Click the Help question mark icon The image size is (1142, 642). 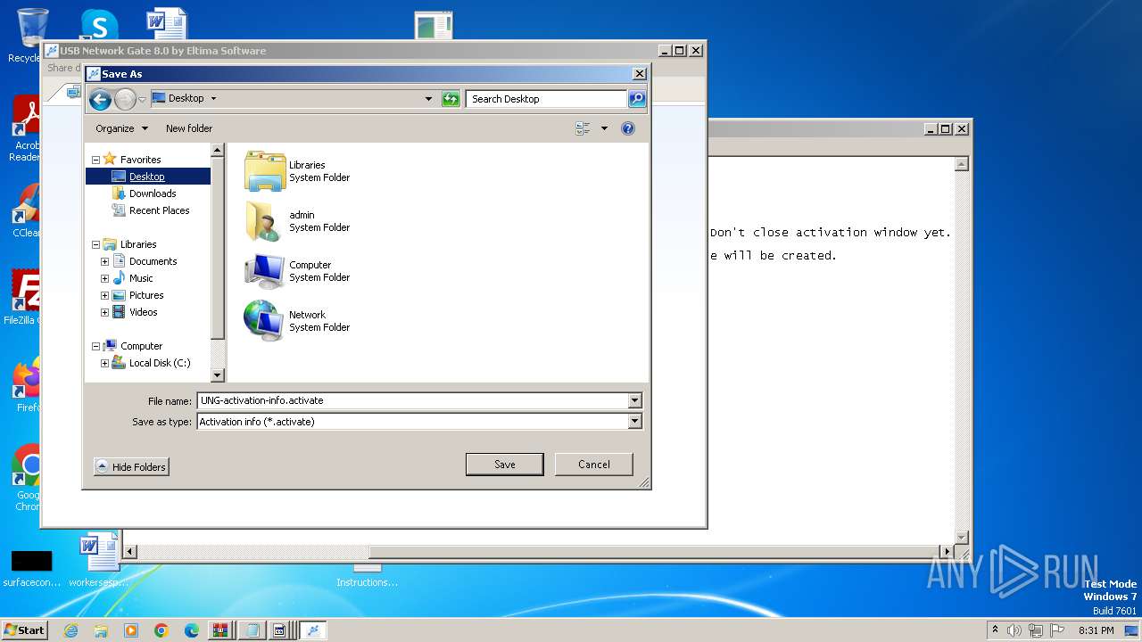628,128
